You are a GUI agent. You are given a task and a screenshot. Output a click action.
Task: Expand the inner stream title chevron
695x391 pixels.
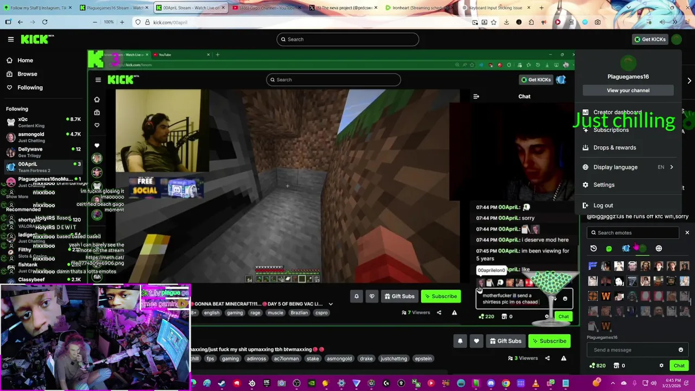click(331, 304)
